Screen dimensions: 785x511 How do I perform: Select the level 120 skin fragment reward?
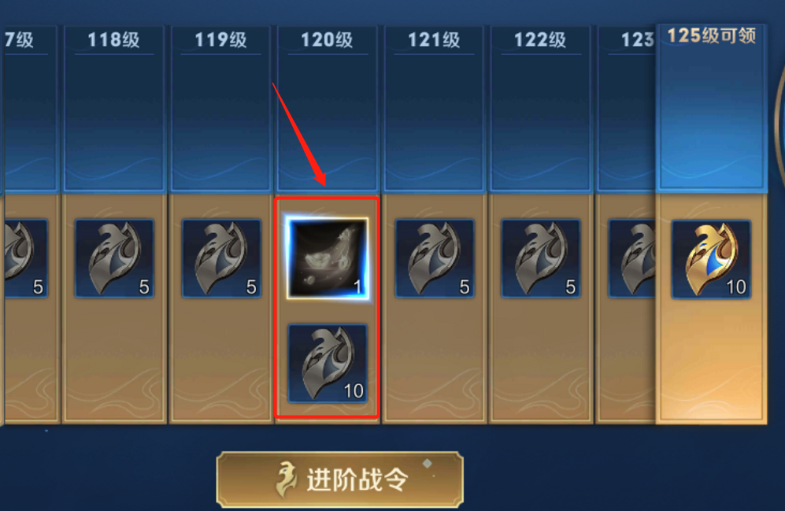(x=328, y=258)
